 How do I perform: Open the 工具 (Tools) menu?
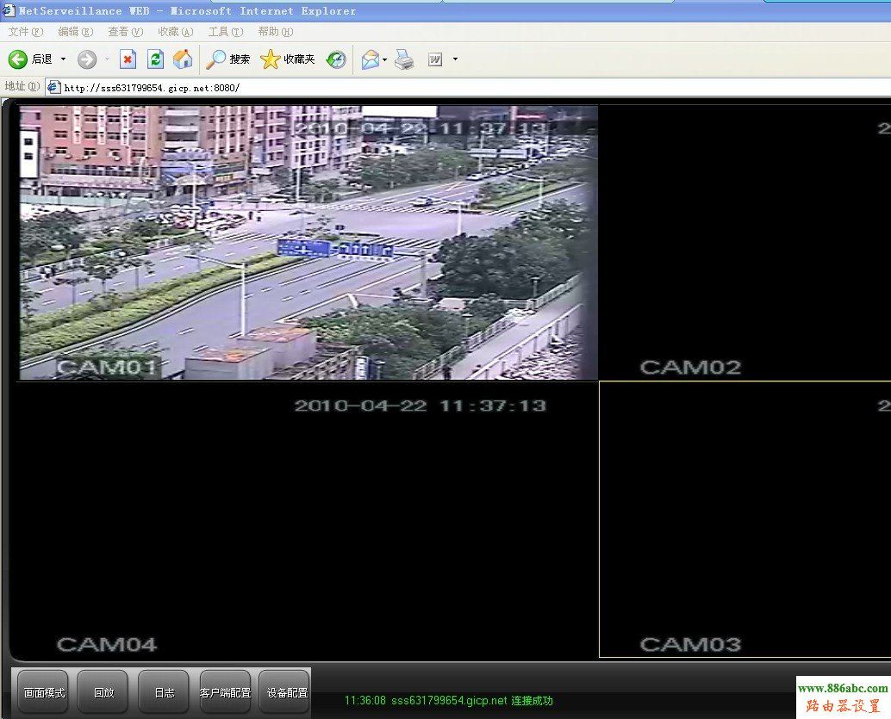pos(225,32)
